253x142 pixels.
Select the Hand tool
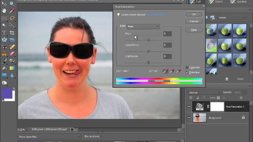coord(4,11)
